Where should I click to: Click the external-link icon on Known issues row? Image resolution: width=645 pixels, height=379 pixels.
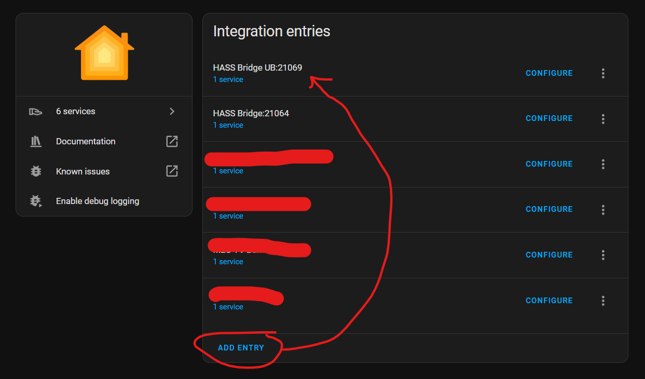(172, 171)
